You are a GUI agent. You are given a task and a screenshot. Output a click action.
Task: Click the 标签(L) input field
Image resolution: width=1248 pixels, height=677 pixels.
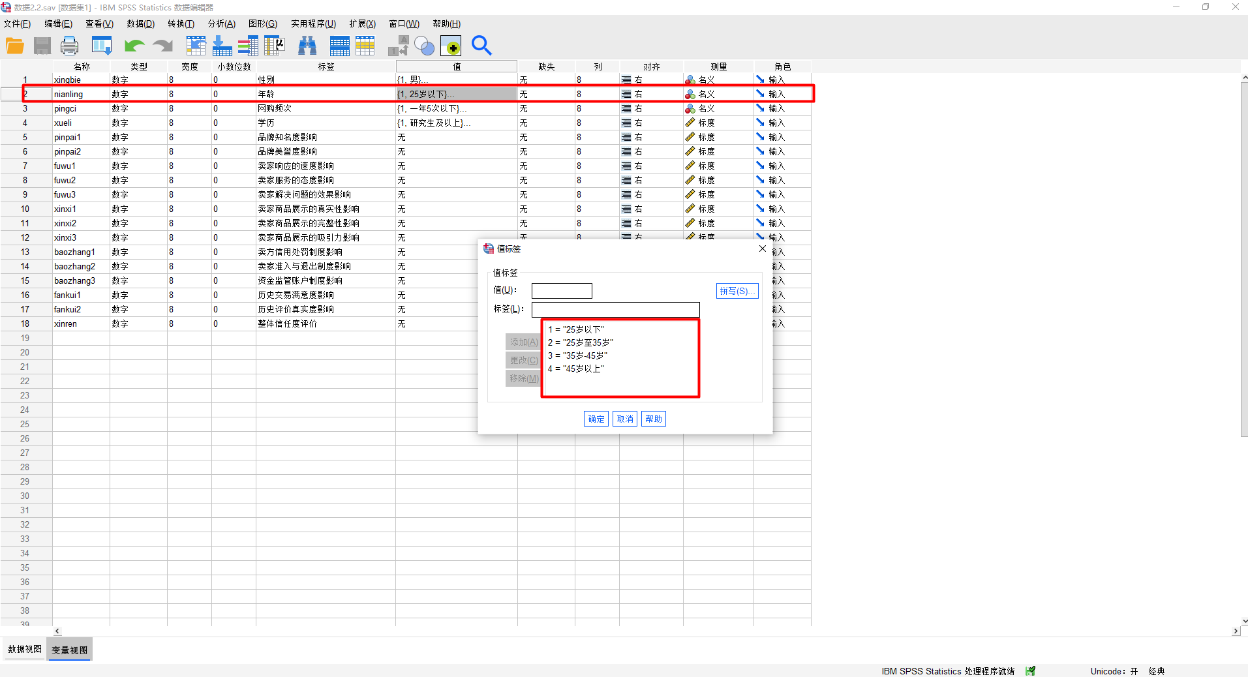616,309
